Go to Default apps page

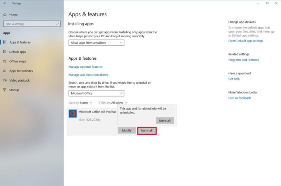18,52
